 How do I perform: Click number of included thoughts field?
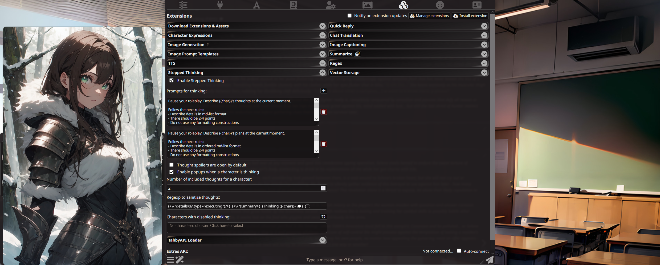[x=246, y=188]
